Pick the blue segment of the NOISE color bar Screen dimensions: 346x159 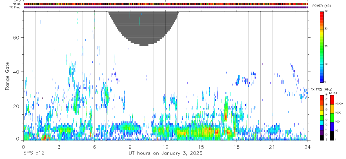click(332, 126)
